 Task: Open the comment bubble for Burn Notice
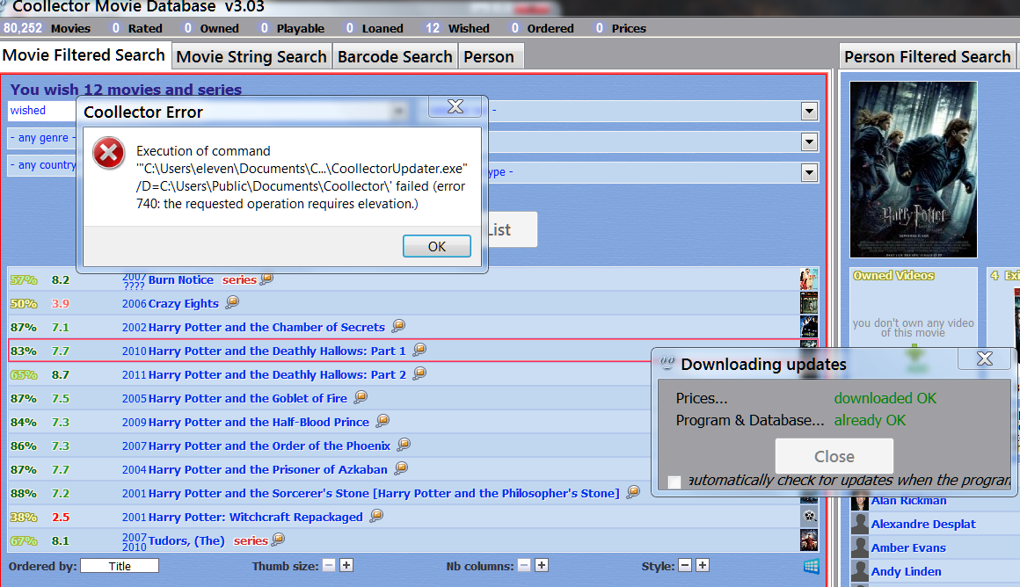coord(266,279)
